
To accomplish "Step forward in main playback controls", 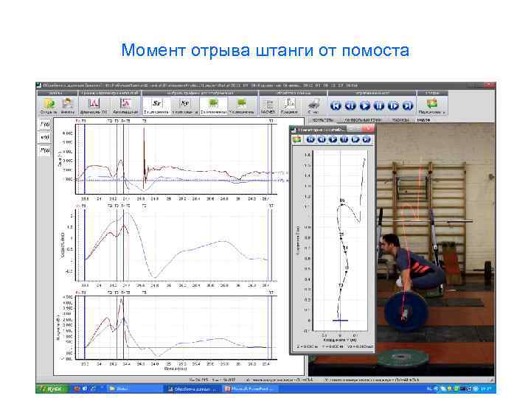I will [x=393, y=106].
